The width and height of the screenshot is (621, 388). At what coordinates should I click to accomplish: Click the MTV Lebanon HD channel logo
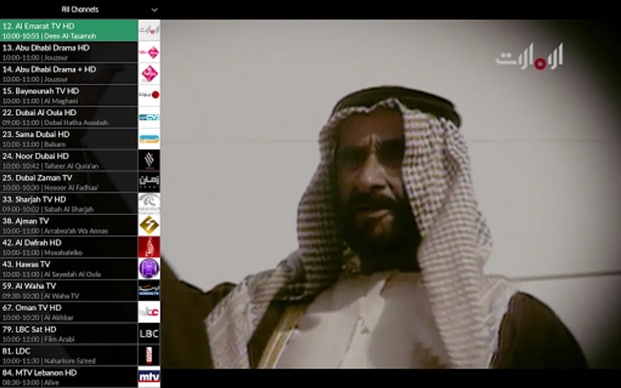[x=149, y=377]
